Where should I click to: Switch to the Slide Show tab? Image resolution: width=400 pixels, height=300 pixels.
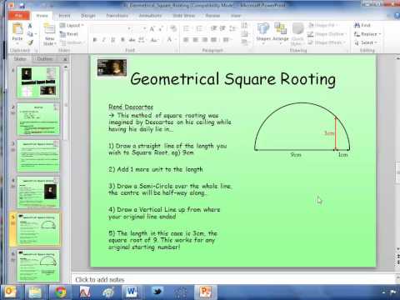[x=184, y=16]
